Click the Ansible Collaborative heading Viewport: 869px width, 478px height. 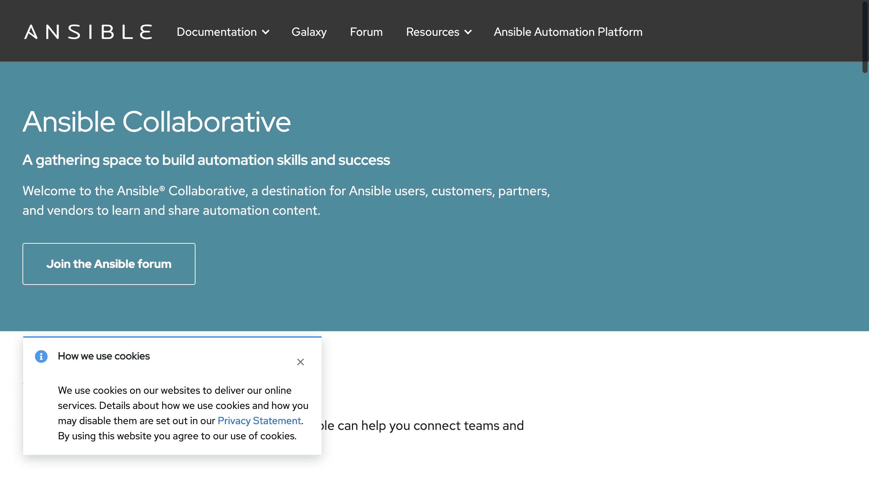156,122
